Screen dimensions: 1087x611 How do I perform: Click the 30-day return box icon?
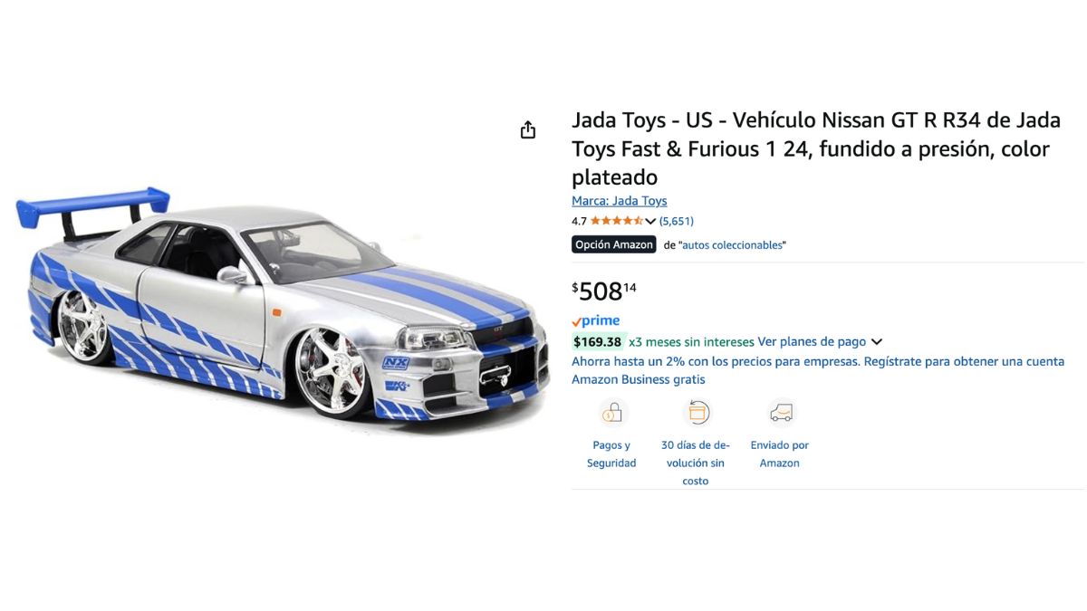click(697, 414)
